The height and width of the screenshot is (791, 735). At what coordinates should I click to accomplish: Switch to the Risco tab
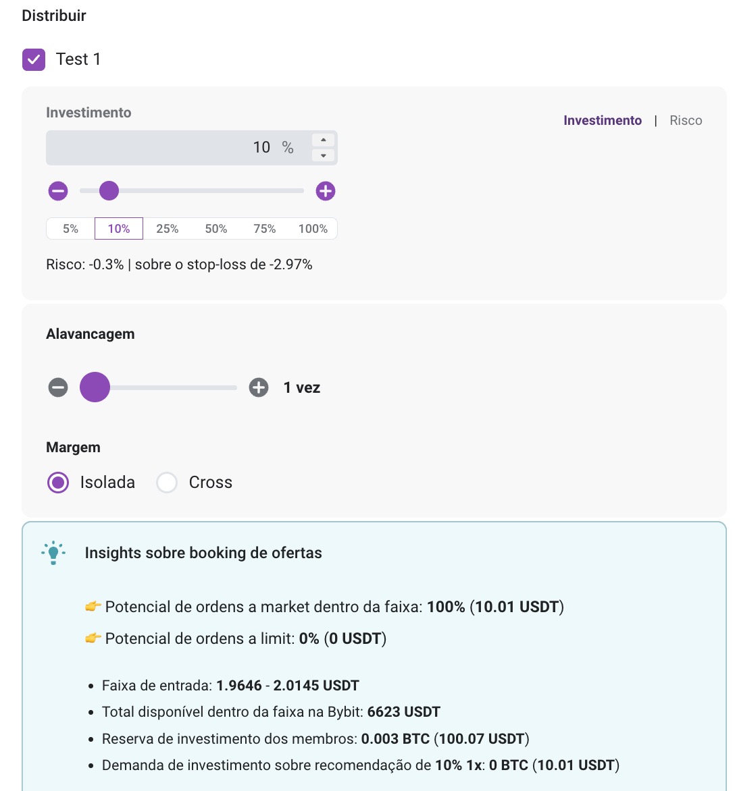(x=686, y=121)
